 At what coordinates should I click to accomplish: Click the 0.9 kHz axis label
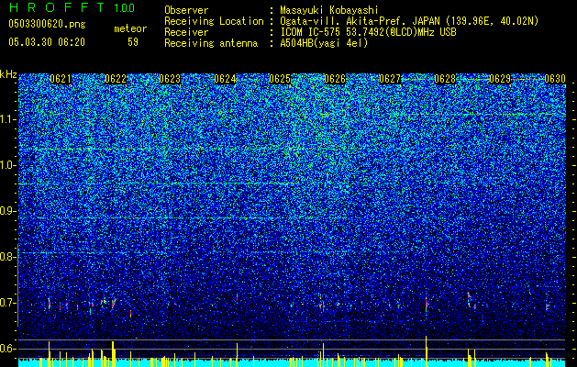(7, 211)
